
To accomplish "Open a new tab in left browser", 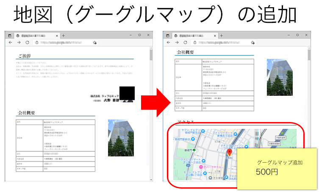I will tap(64, 36).
